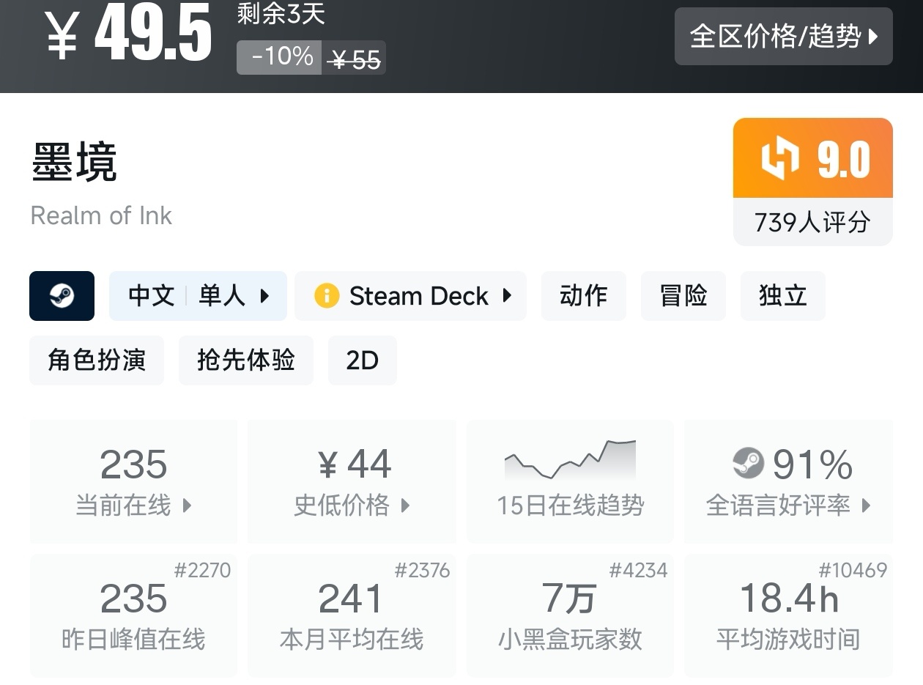Click the -10% discount badge

(x=279, y=57)
